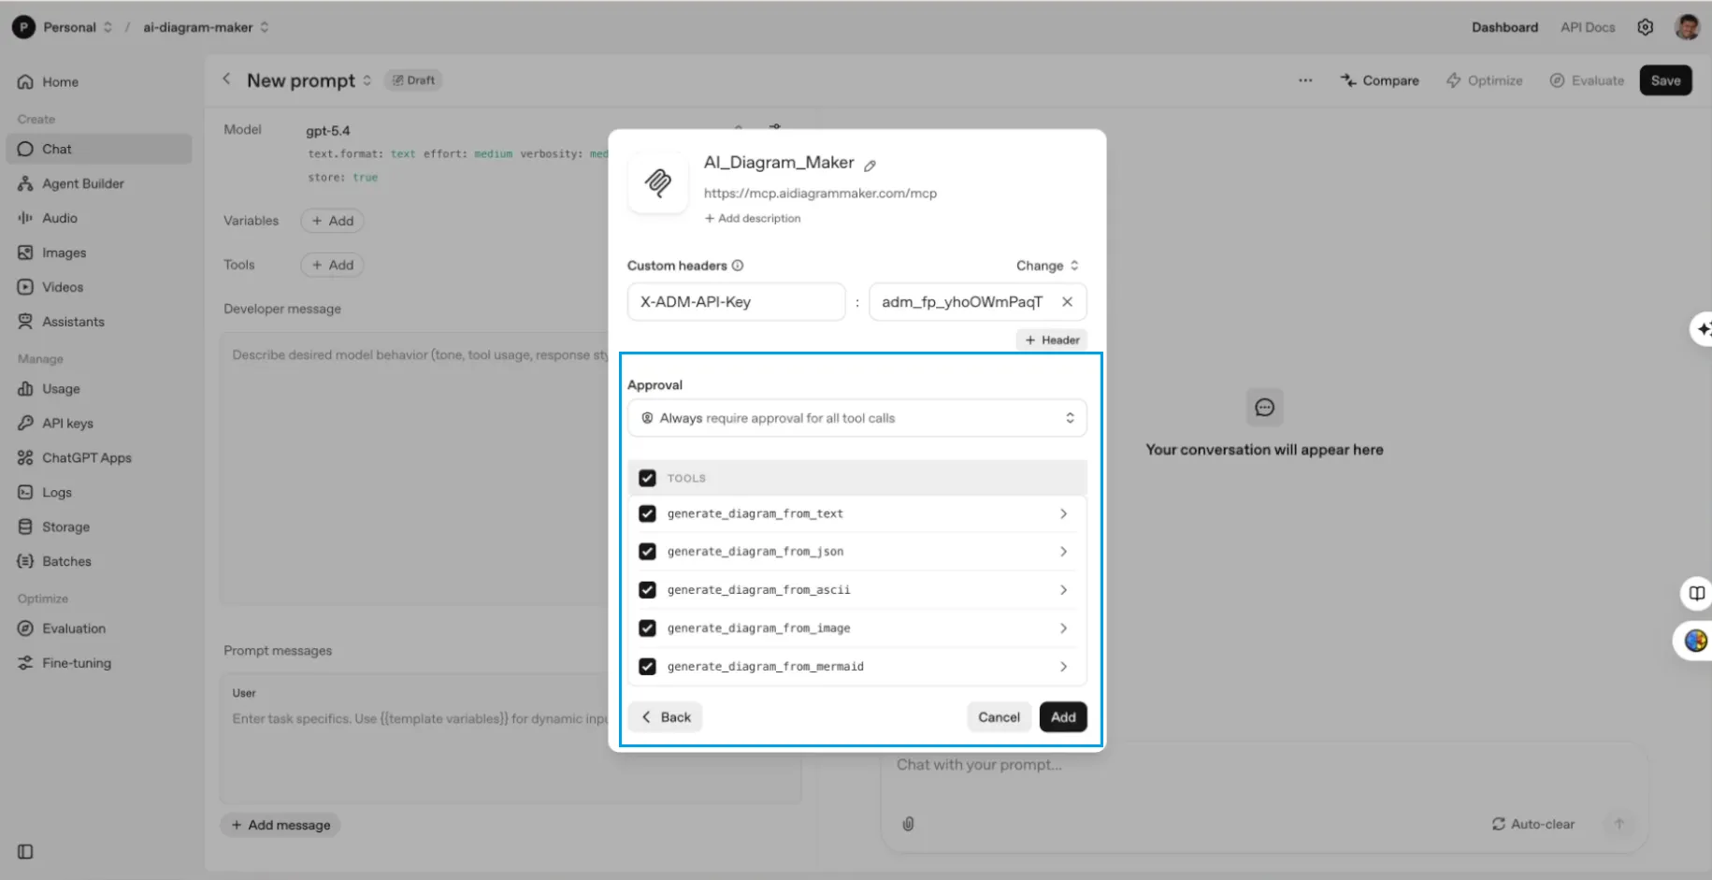The height and width of the screenshot is (880, 1712).
Task: Open the Agent Builder section
Action: [x=82, y=183]
